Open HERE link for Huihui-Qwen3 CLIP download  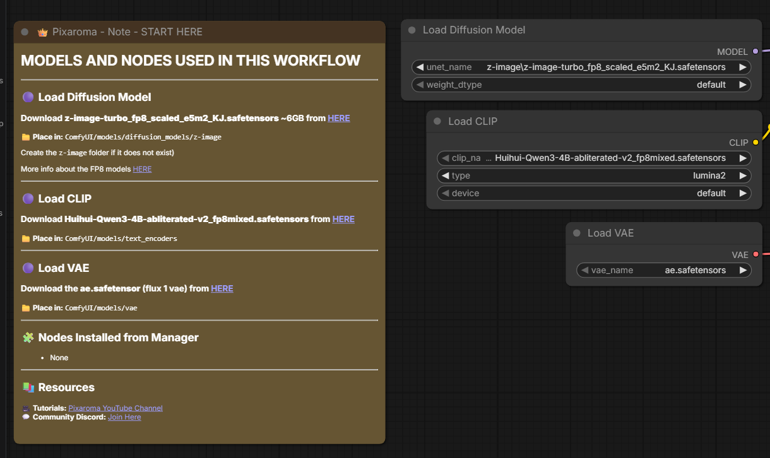point(343,219)
